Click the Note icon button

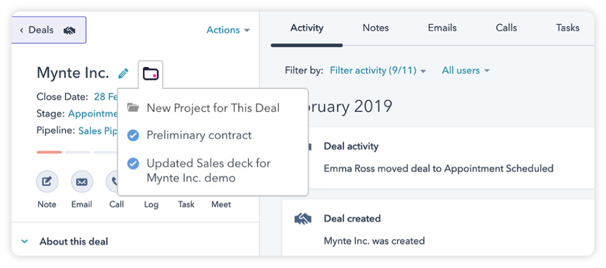(47, 182)
